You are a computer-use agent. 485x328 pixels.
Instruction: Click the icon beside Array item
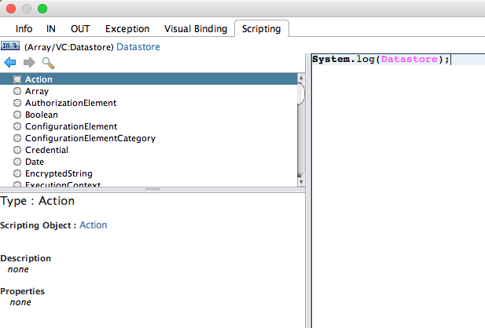coord(17,91)
